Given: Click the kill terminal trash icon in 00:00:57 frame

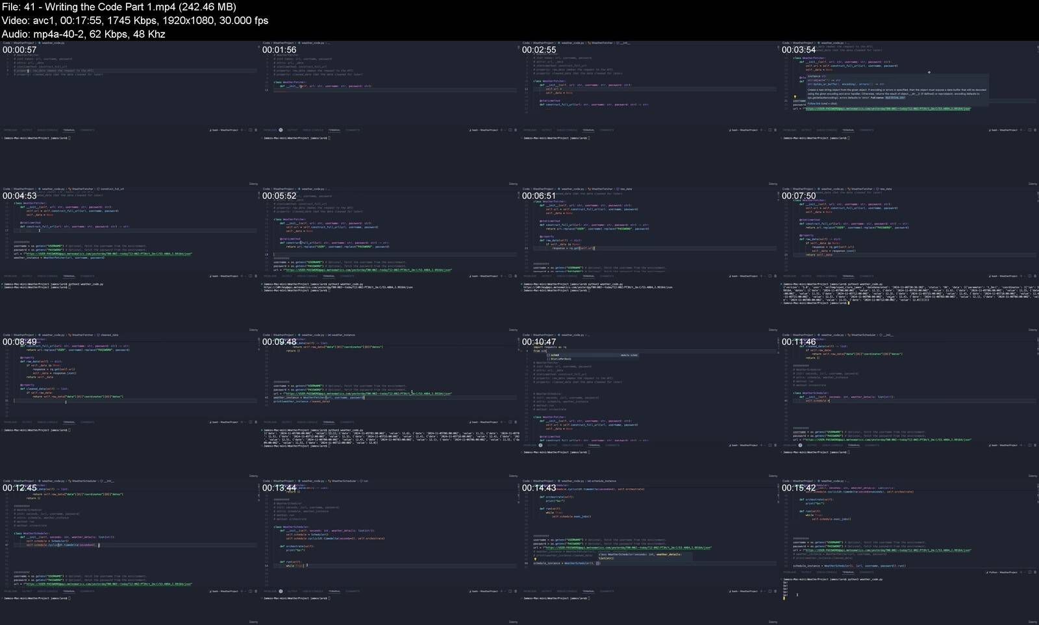Looking at the screenshot, I should pos(255,130).
